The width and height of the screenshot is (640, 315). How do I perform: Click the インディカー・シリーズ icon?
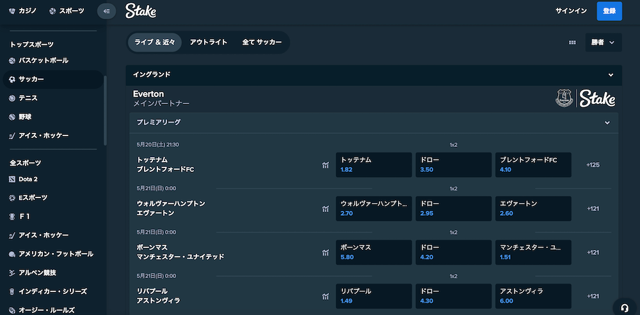tap(12, 292)
